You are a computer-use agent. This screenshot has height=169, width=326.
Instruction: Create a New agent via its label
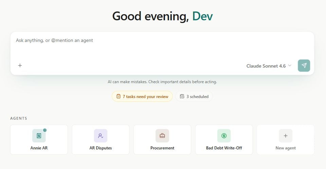coord(286,148)
